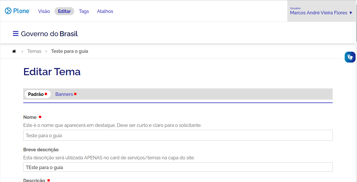
Task: Click the Plone logo
Action: pos(17,11)
